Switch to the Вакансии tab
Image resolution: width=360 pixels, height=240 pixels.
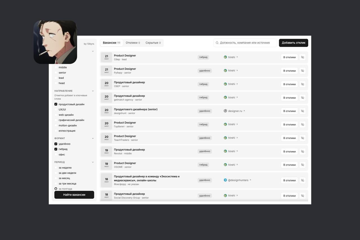112,43
